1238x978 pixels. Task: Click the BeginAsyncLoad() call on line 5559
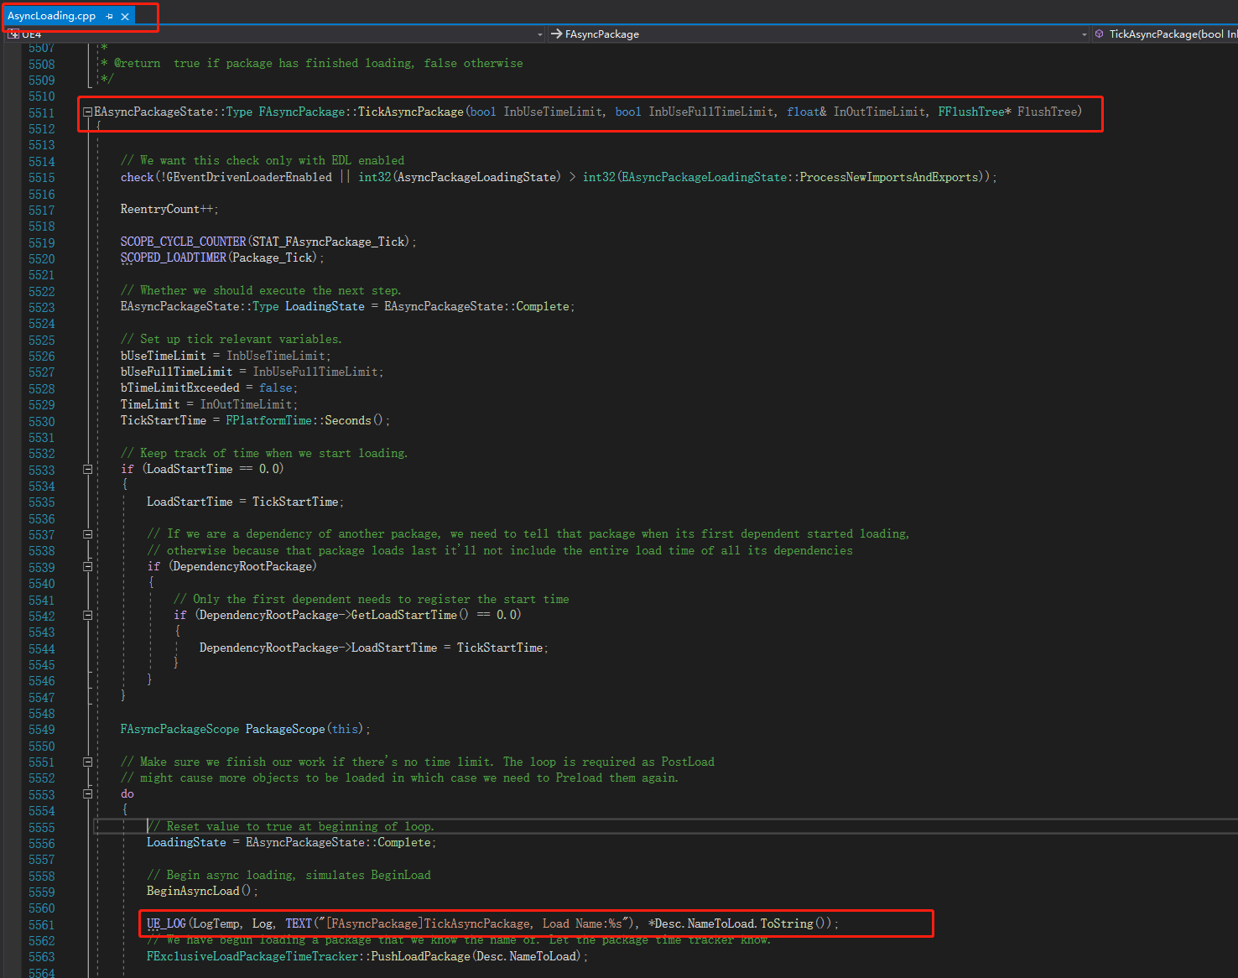tap(201, 891)
